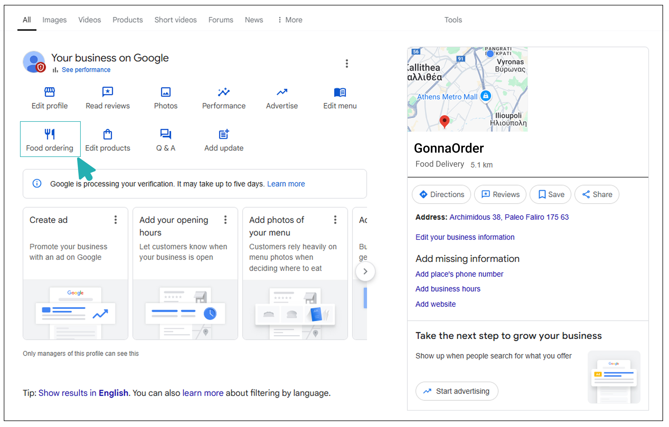
Task: Switch to the Short videos tab
Action: (176, 20)
